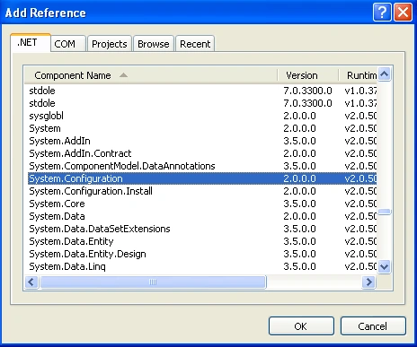
Task: Click version 2.0.0.0 of sysglobl
Action: (299, 116)
